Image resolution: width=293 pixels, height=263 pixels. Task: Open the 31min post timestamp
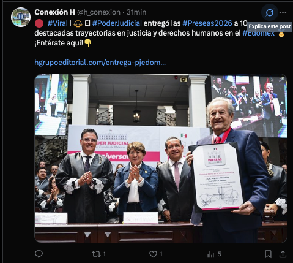tap(136, 12)
